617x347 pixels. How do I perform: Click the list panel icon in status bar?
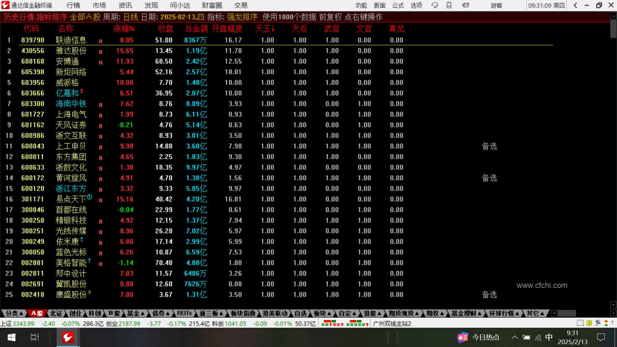click(580, 323)
